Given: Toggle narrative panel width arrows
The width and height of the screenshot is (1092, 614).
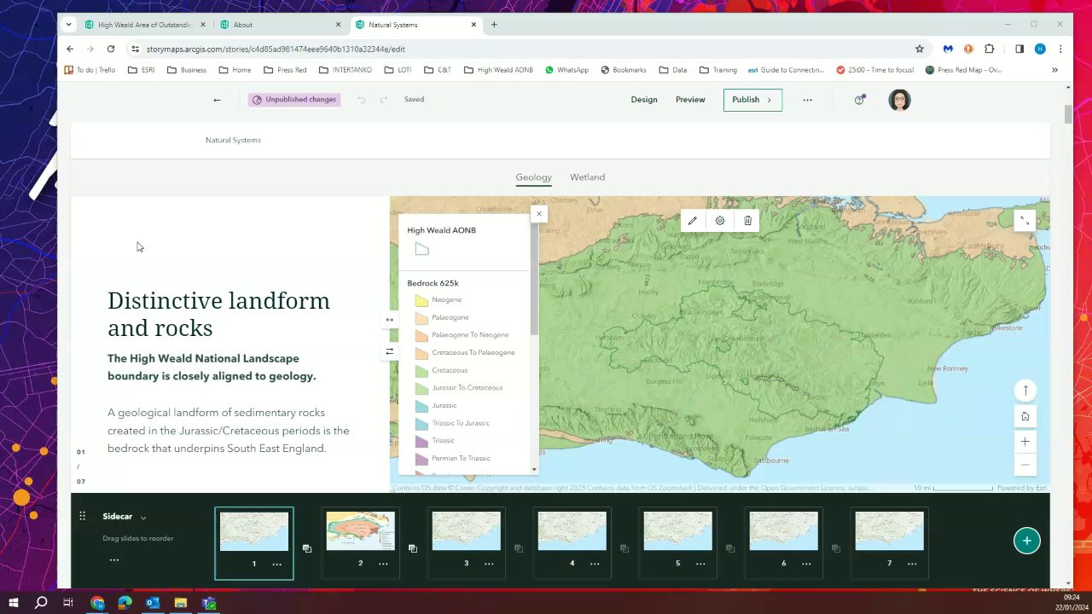Looking at the screenshot, I should coord(389,320).
